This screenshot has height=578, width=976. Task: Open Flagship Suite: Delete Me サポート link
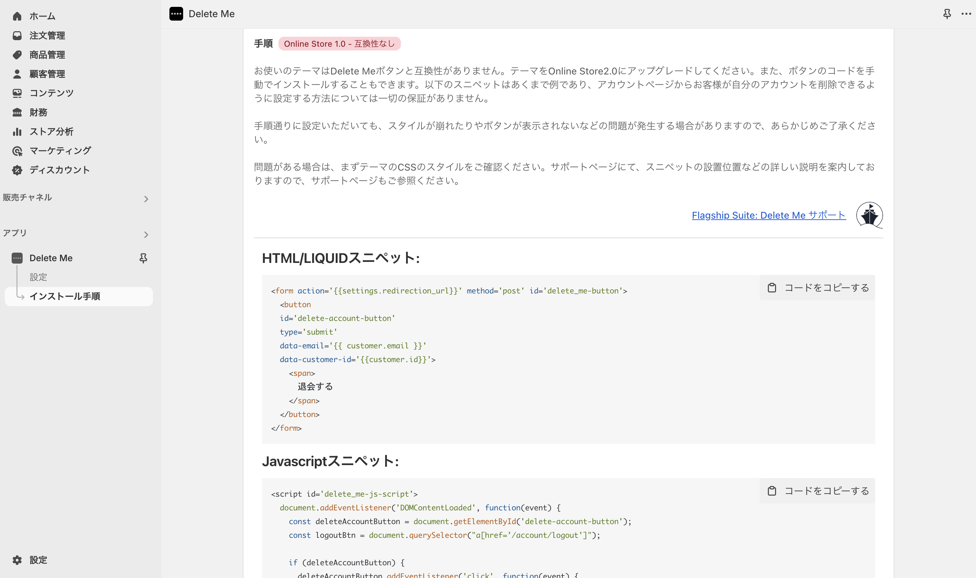769,215
